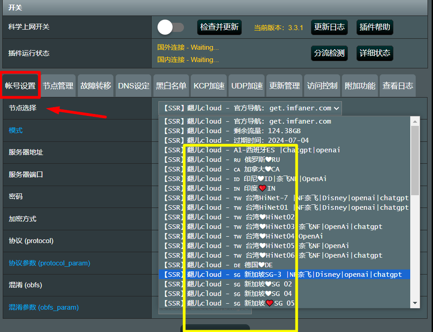Image resolution: width=433 pixels, height=332 pixels.
Task: Click the node list scrollbar thumb
Action: click(x=415, y=161)
